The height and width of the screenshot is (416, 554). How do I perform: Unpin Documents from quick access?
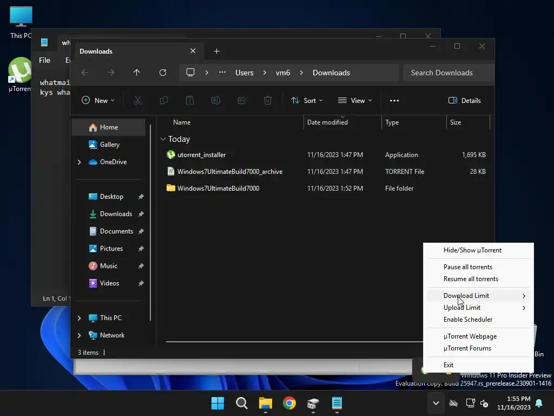[141, 231]
